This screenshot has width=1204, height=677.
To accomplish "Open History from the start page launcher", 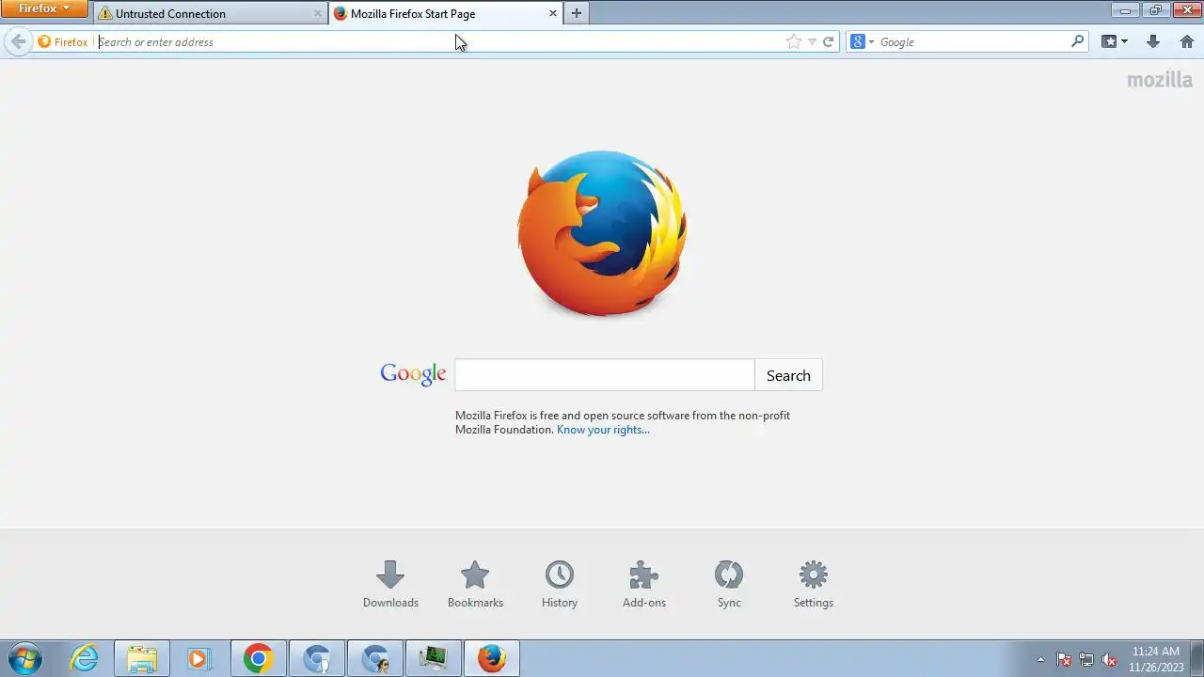I will (560, 584).
